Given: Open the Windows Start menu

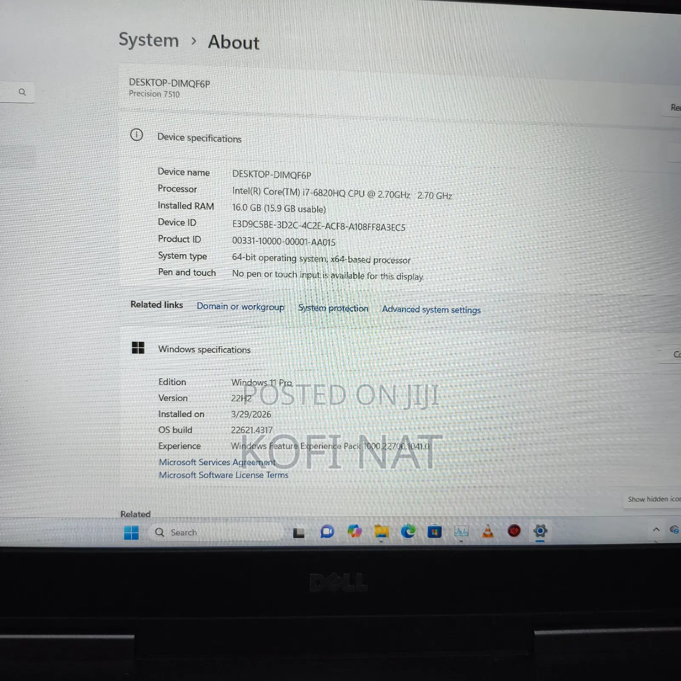Looking at the screenshot, I should (x=131, y=532).
